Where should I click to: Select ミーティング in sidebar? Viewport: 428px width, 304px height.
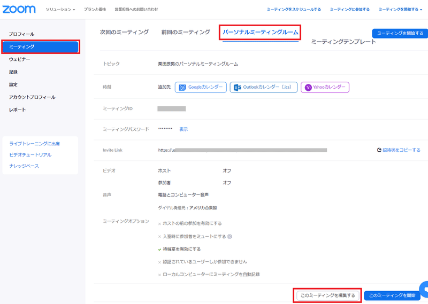(x=41, y=46)
